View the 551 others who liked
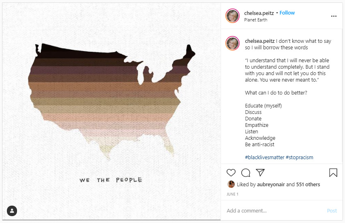Image resolution: width=345 pixels, height=223 pixels. [308, 185]
